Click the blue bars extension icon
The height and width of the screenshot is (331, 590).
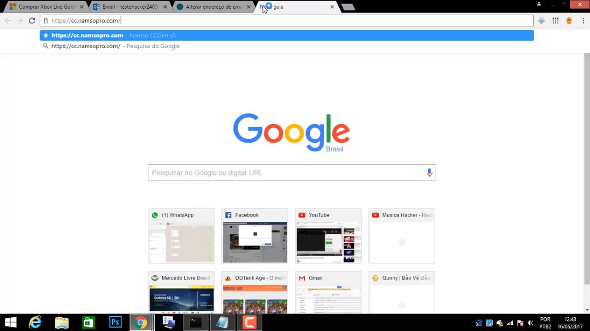pyautogui.click(x=555, y=21)
